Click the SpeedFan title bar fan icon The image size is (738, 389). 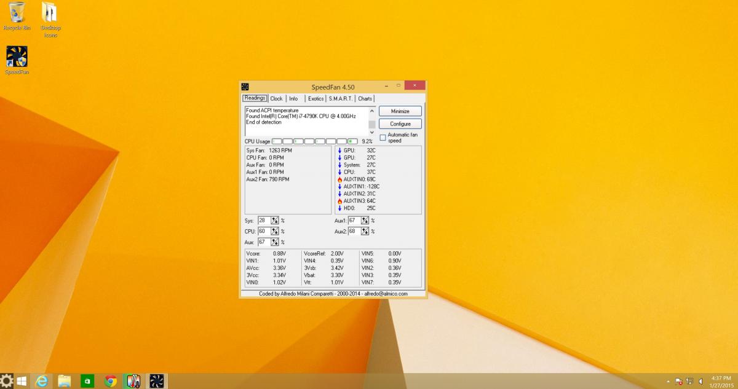pyautogui.click(x=245, y=87)
